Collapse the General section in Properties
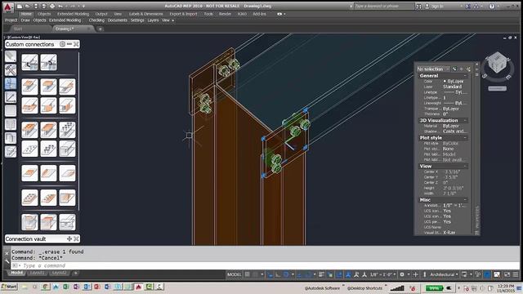Image resolution: width=523 pixels, height=294 pixels. (465, 76)
